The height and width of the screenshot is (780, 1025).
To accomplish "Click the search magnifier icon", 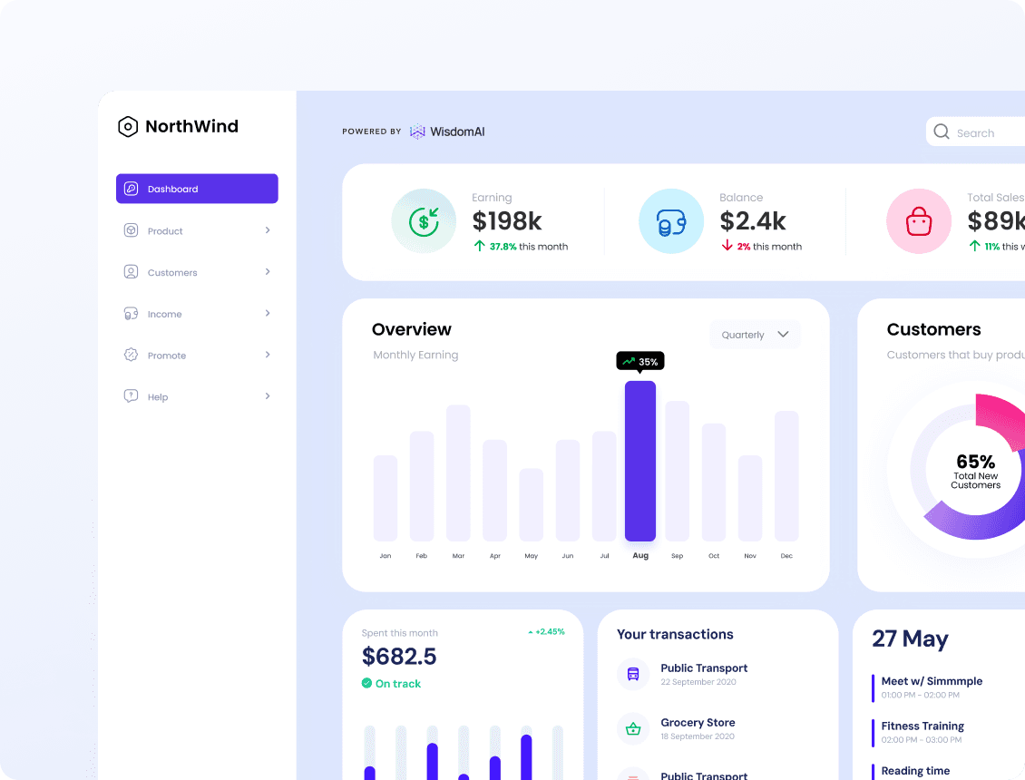I will [942, 132].
